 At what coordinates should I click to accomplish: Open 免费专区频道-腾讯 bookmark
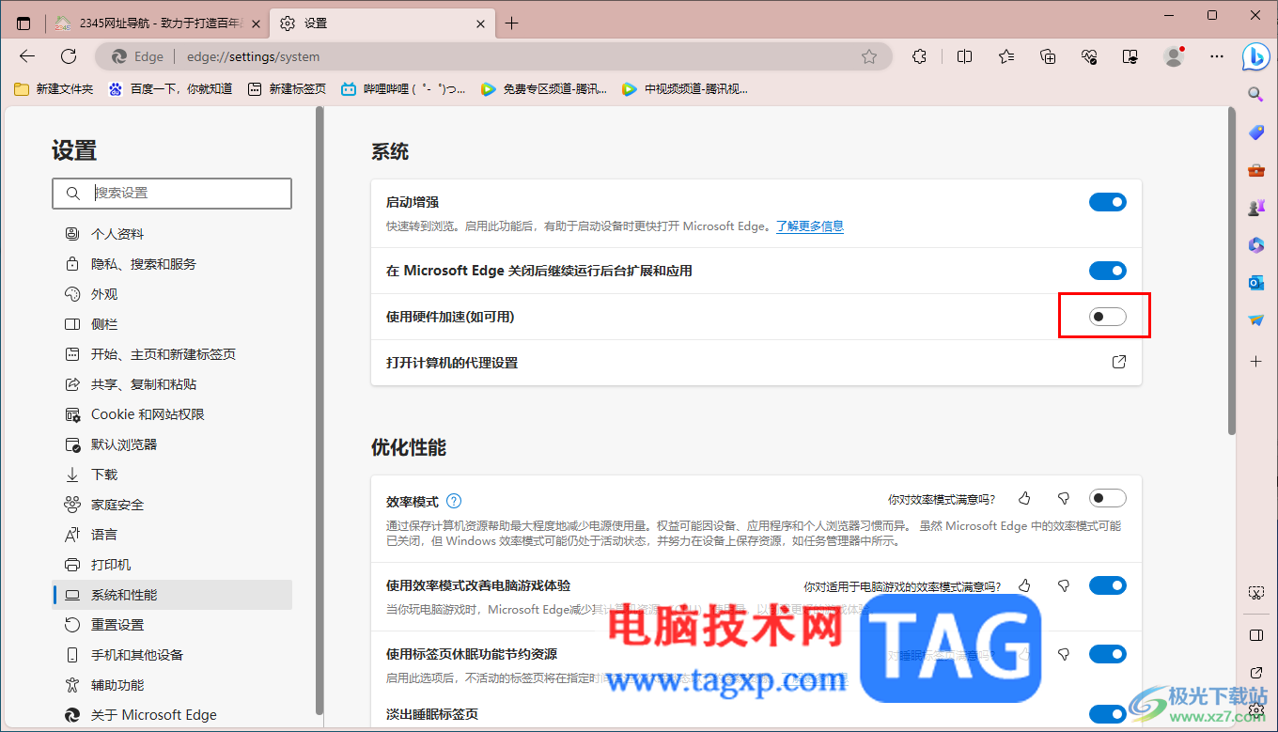pyautogui.click(x=543, y=89)
